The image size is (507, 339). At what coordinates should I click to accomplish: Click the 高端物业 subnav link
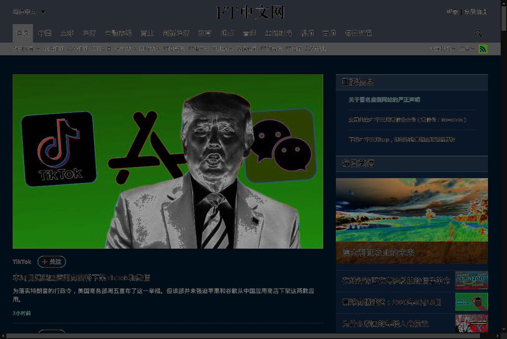tap(316, 49)
